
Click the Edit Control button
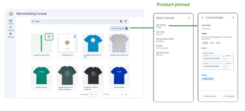coord(229,96)
